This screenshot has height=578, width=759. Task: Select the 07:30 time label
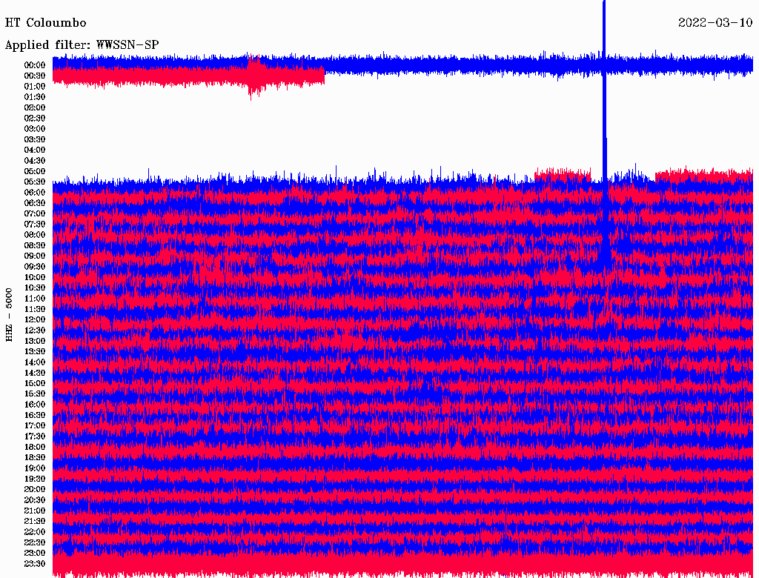coord(35,224)
